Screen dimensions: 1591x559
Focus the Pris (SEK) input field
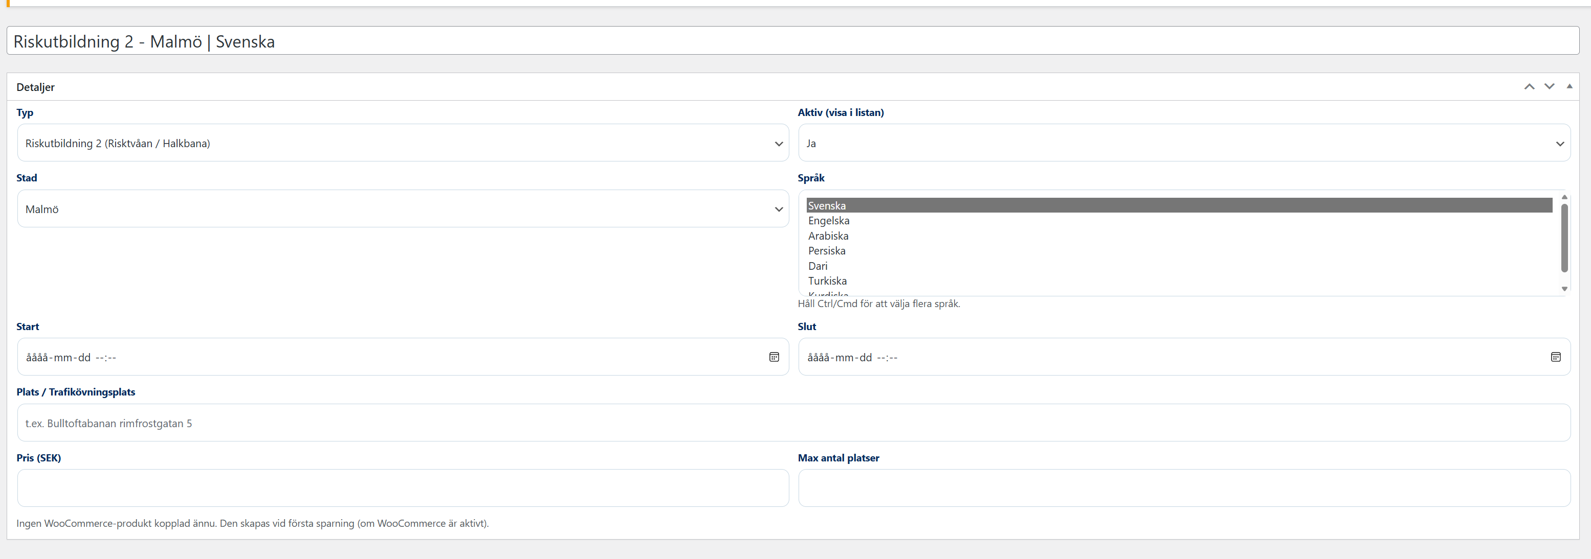coord(403,488)
